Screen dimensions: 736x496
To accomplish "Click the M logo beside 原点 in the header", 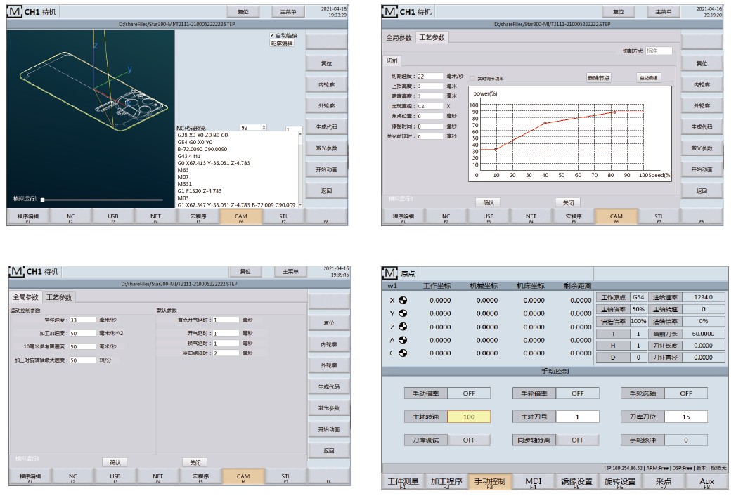I will click(x=389, y=273).
